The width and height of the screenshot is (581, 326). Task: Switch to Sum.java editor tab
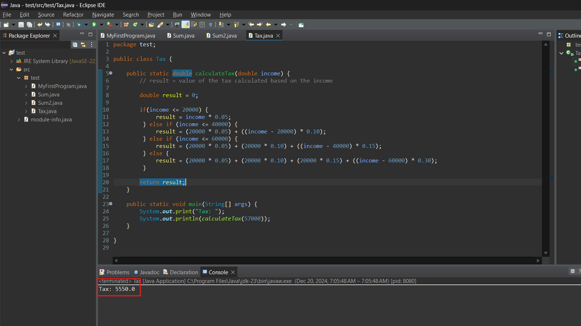(180, 35)
